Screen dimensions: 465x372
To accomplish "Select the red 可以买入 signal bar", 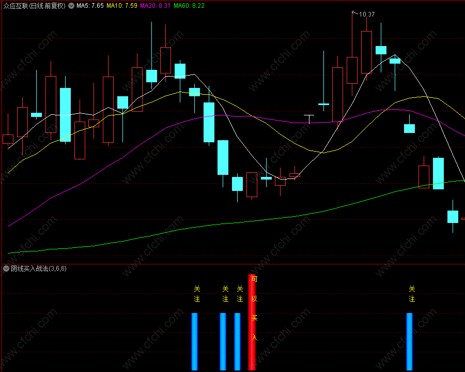I will coord(252,322).
